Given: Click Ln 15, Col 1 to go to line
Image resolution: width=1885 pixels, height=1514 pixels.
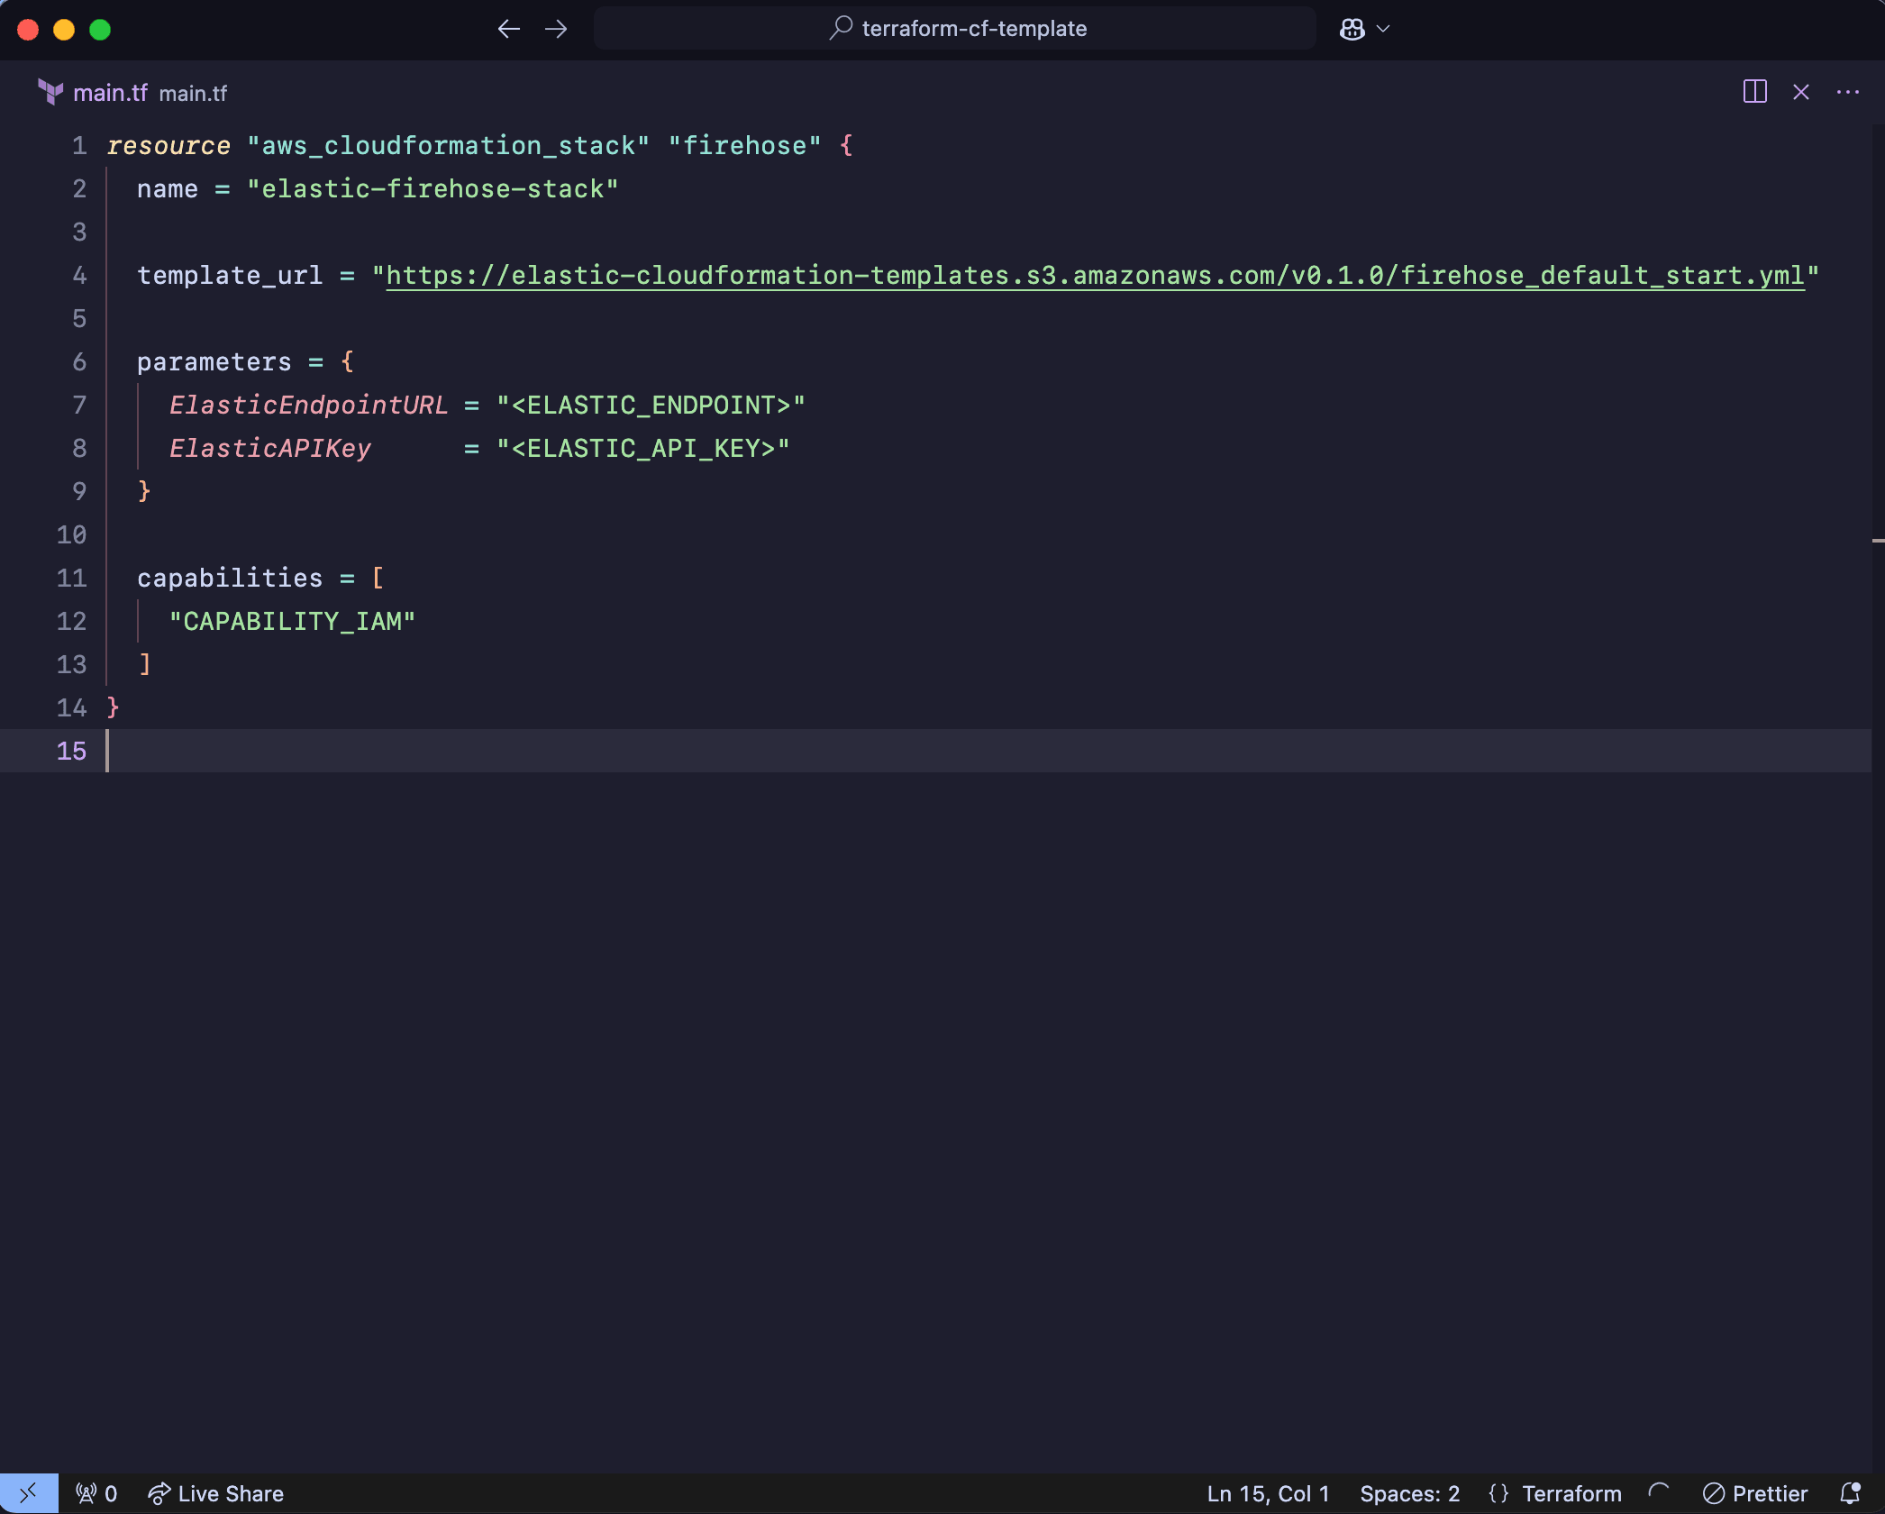Looking at the screenshot, I should tap(1267, 1492).
